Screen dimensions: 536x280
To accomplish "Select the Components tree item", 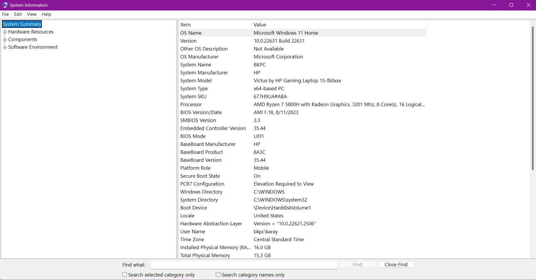I will click(22, 40).
